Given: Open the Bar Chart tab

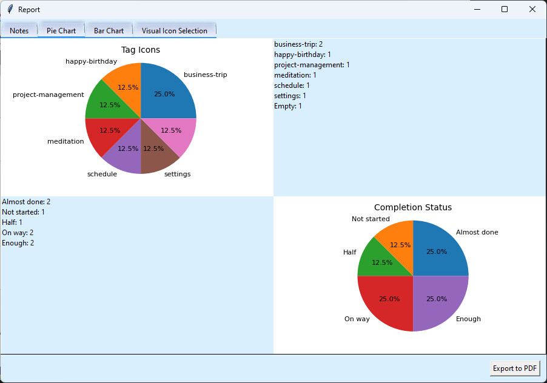Looking at the screenshot, I should click(x=109, y=30).
